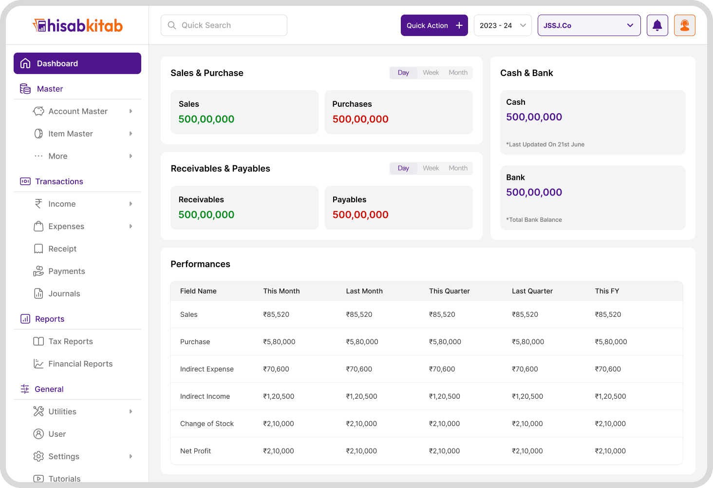Click the Quick Action button
713x488 pixels.
(434, 25)
